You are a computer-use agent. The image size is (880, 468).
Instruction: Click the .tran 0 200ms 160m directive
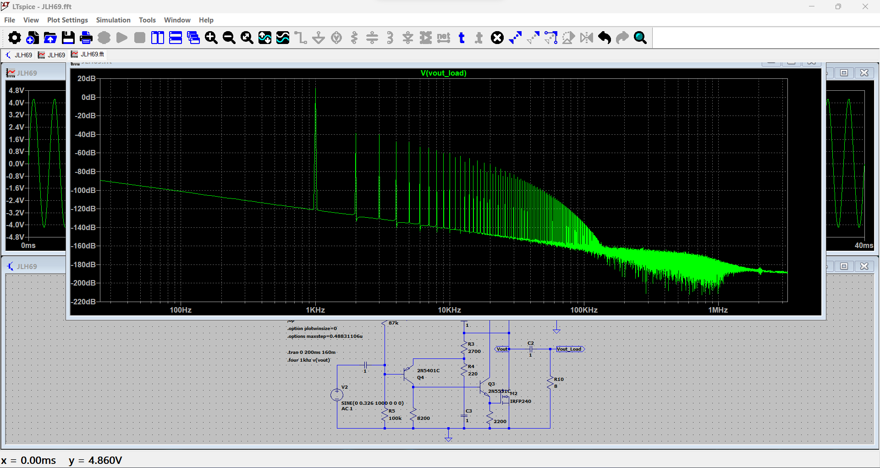click(312, 352)
